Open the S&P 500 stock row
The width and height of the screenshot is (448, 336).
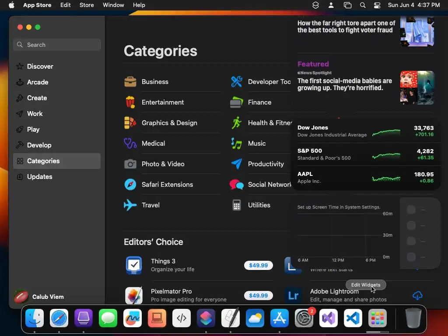coord(366,154)
